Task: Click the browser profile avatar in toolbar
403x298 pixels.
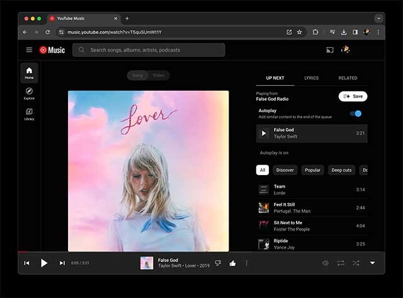Action: click(366, 32)
